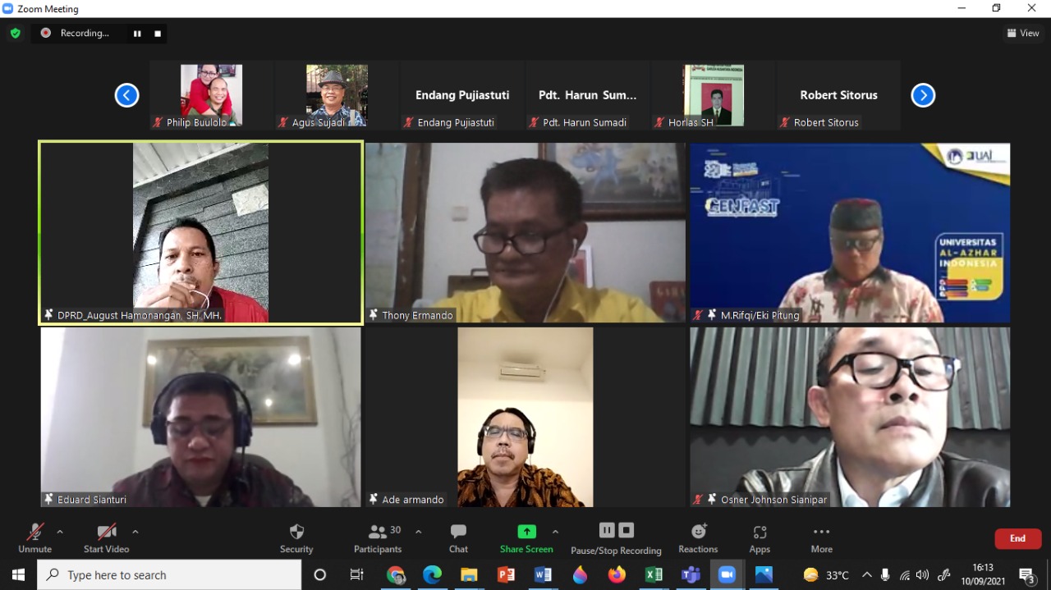This screenshot has width=1051, height=590.
Task: Open the More options menu
Action: click(x=821, y=537)
